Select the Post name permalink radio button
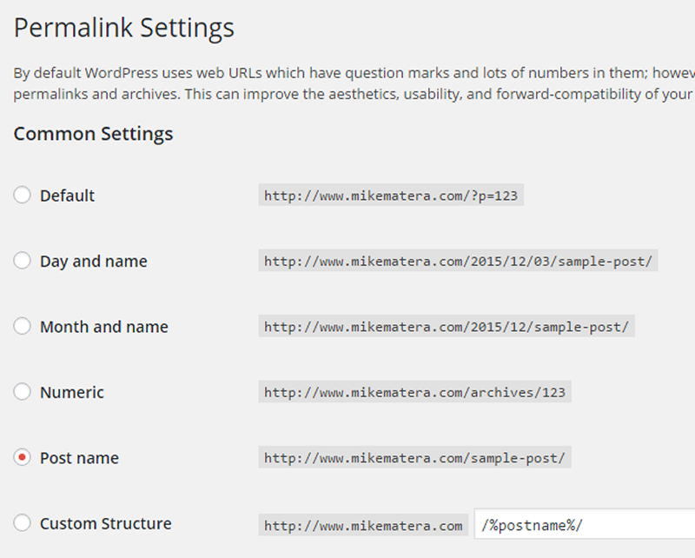The height and width of the screenshot is (558, 695). point(23,457)
